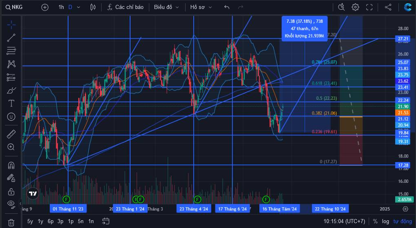Click the F event marker near 01 Tháng 11 '23
The height and width of the screenshot is (228, 416).
click(x=66, y=199)
